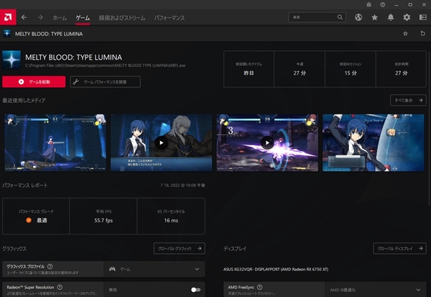Click すべて表示 to show all media

point(408,100)
